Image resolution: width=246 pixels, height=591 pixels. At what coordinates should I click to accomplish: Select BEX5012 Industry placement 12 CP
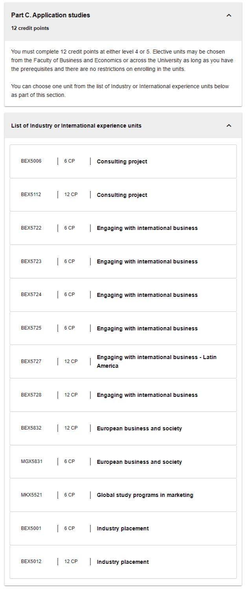[x=123, y=562]
